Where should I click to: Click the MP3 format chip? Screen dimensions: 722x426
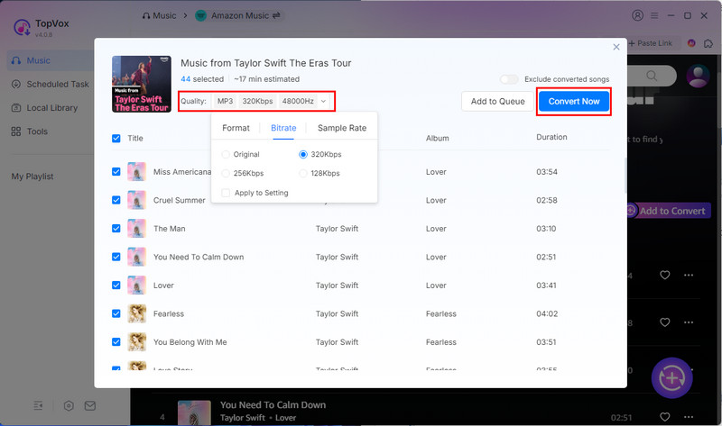[x=225, y=101]
